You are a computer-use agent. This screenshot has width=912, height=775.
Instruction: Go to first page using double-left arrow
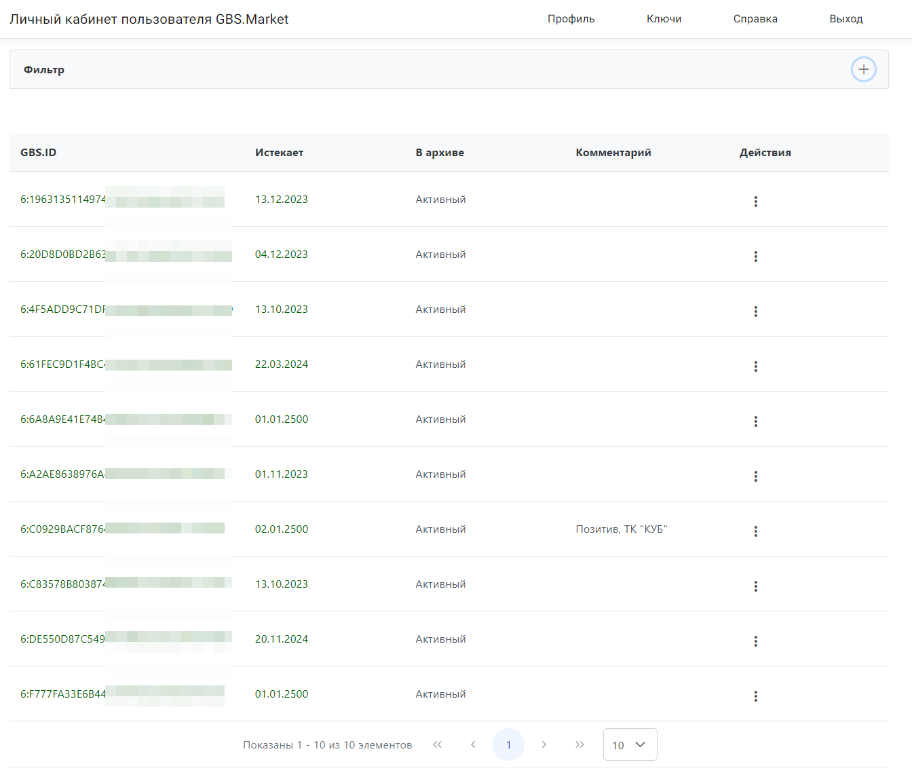tap(438, 744)
